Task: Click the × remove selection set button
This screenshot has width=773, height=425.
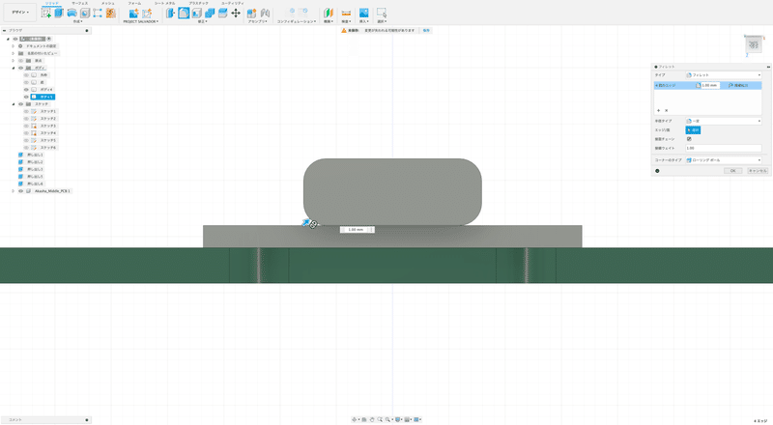Action: pos(666,110)
